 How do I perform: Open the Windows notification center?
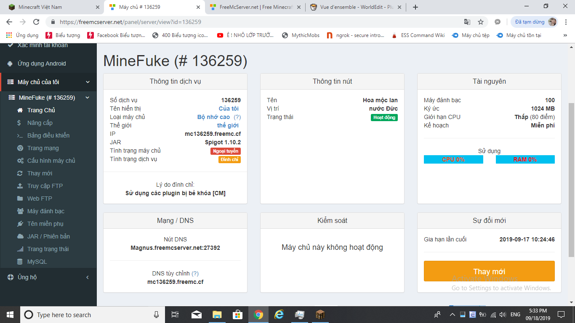click(x=561, y=315)
